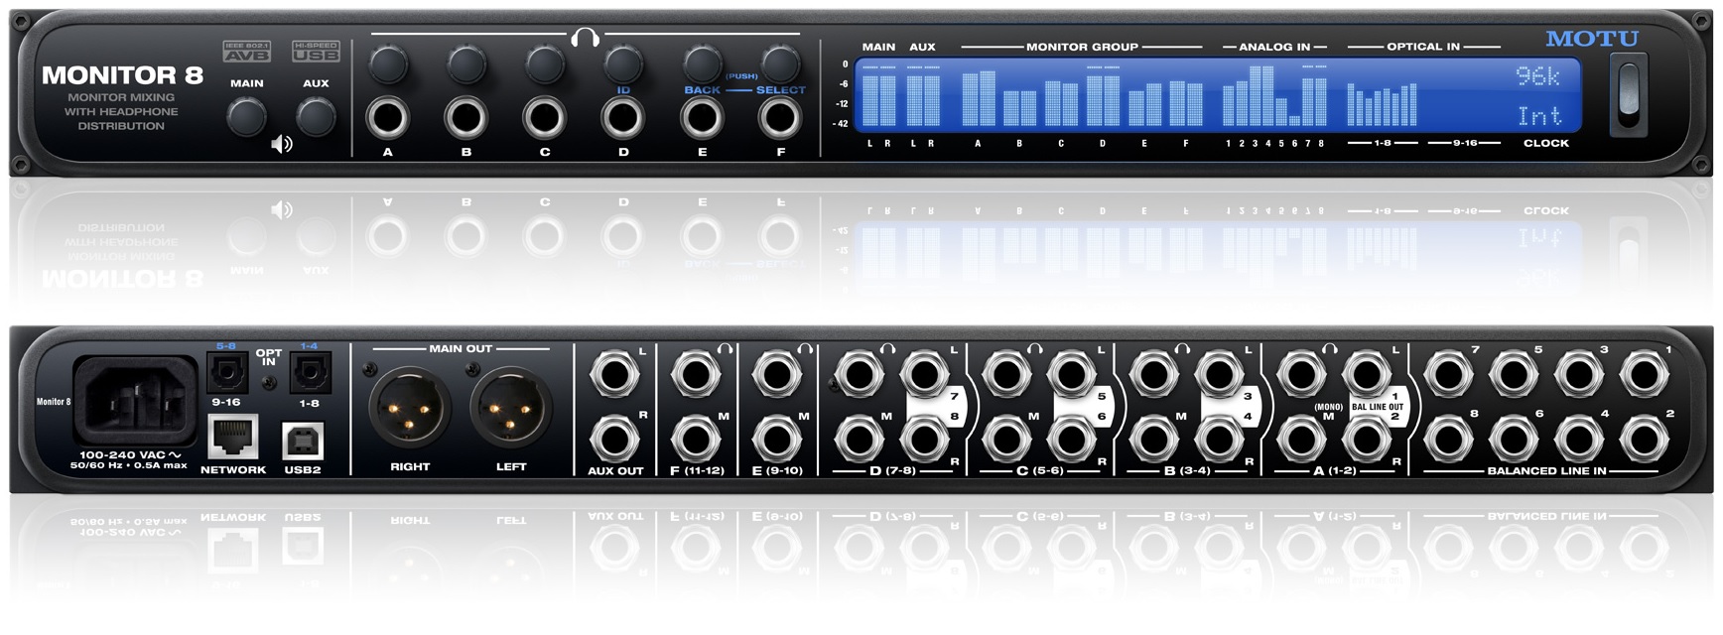Screen dimensions: 1723x635
Task: Click the headphone icon above the front knobs
Action: coord(585,38)
